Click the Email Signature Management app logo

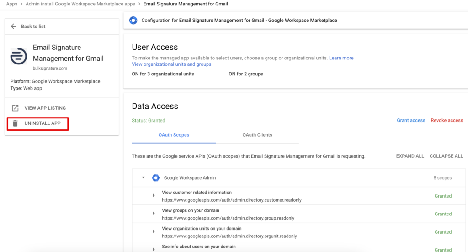(x=18, y=56)
